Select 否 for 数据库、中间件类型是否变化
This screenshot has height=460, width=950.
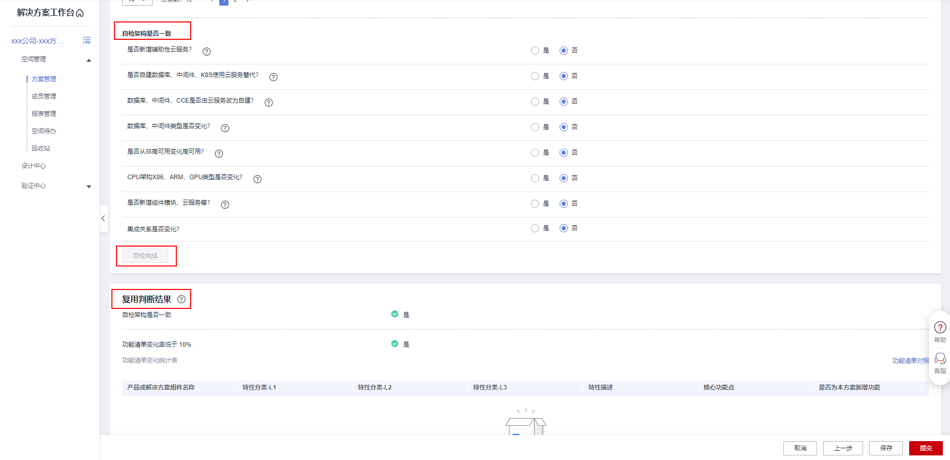click(x=564, y=127)
